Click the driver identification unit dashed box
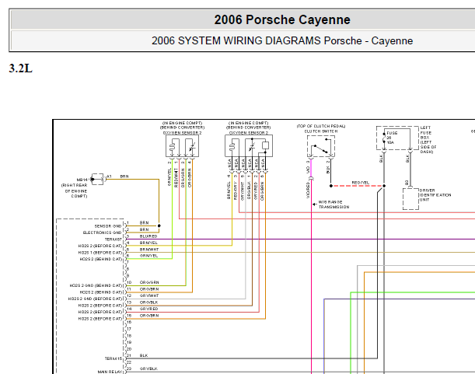The width and height of the screenshot is (475, 374). pyautogui.click(x=410, y=199)
